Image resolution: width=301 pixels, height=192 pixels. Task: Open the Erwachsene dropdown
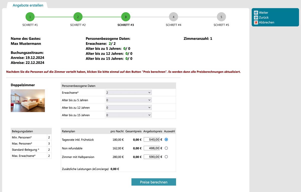click(x=129, y=92)
